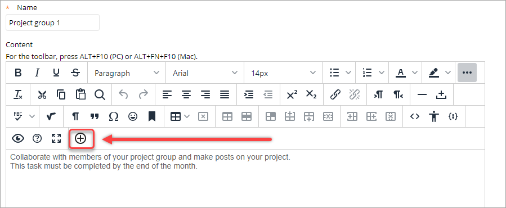Justify text alignment
This screenshot has width=506, height=208.
(x=225, y=94)
